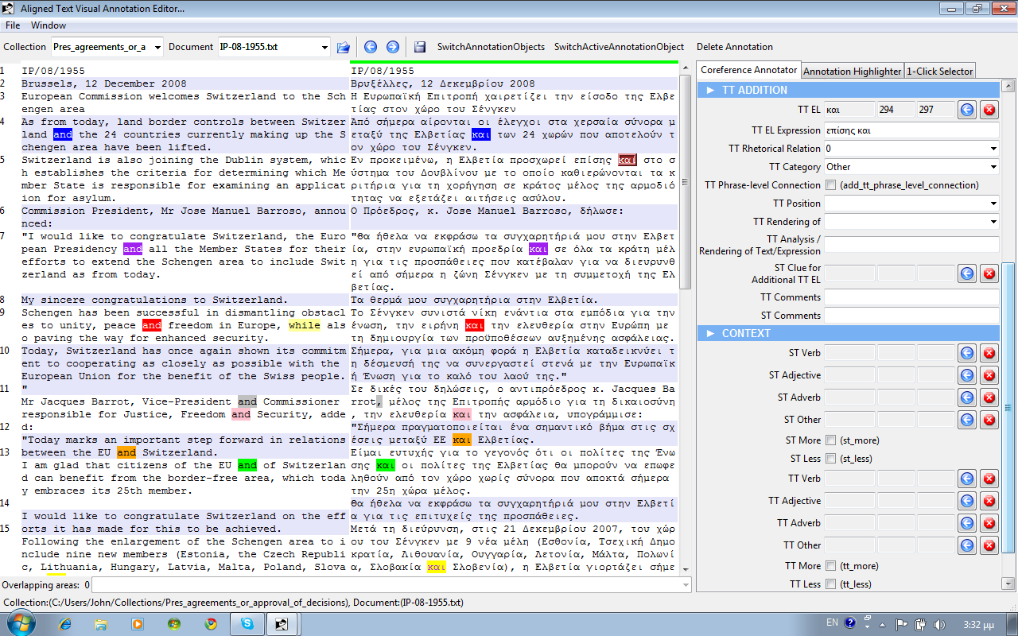Set TT Adverb with blue arrow button
Image resolution: width=1018 pixels, height=636 pixels.
[x=967, y=523]
